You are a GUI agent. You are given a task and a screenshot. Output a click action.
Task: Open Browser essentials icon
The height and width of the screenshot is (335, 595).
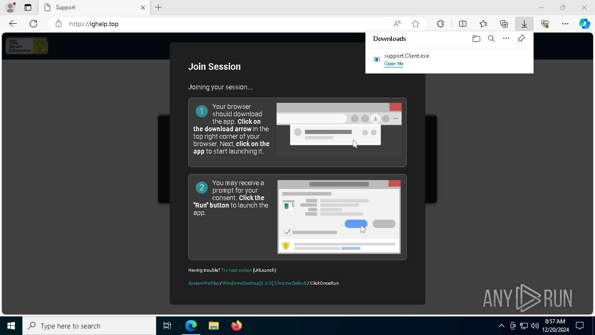coord(545,24)
